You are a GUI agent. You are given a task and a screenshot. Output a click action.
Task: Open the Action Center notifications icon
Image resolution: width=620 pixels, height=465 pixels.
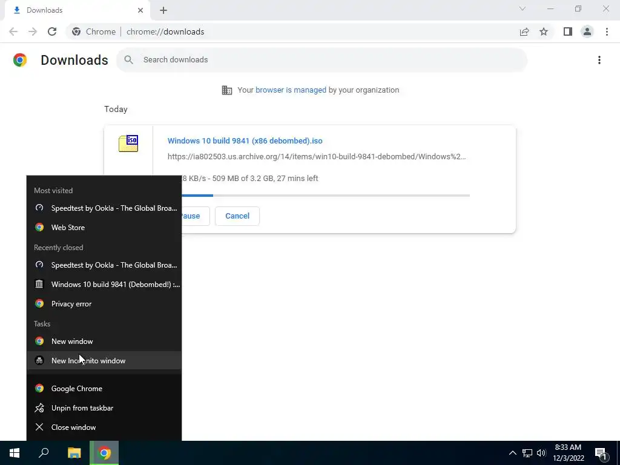click(601, 453)
